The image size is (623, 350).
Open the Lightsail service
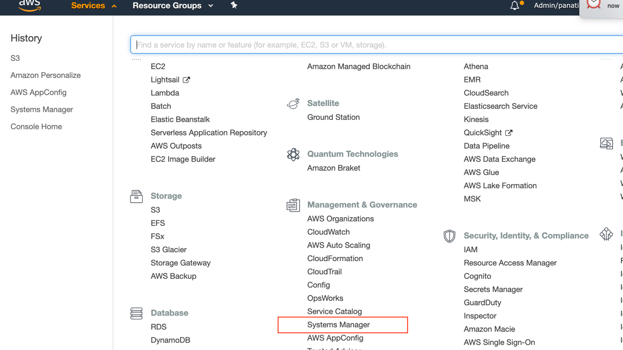[165, 80]
